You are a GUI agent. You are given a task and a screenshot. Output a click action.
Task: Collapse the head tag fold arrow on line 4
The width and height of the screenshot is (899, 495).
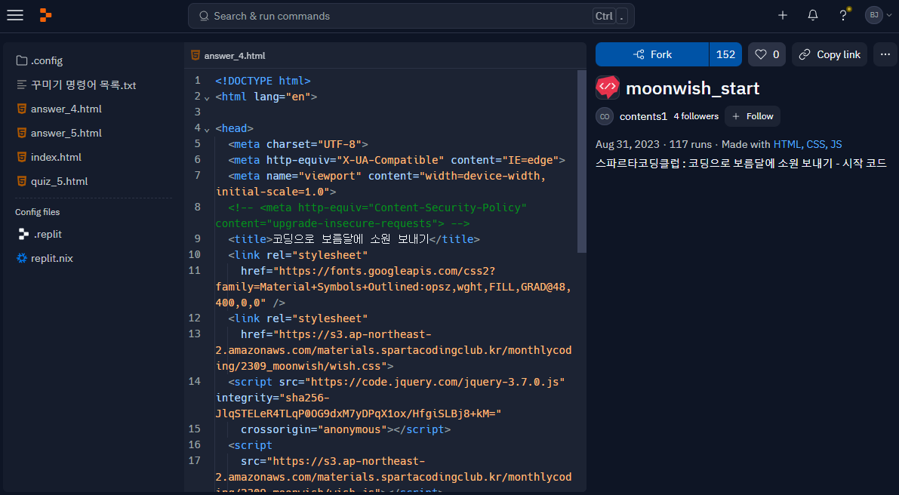(207, 130)
